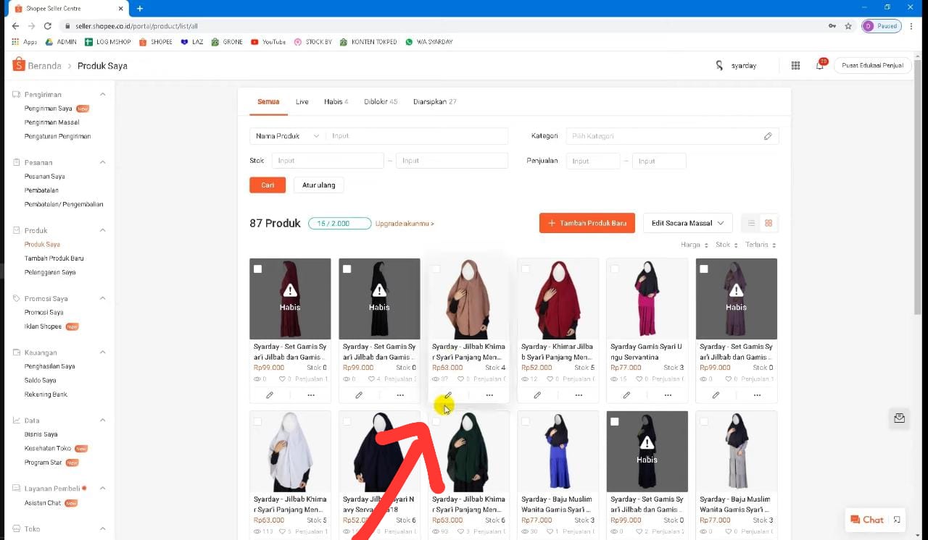Click the Stok minimum input field
The width and height of the screenshot is (928, 540).
328,160
